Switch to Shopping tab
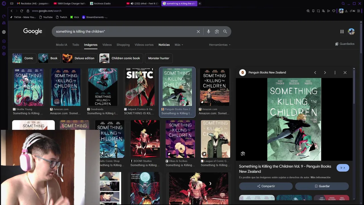Viewport: 364px width, 205px height. point(123,45)
